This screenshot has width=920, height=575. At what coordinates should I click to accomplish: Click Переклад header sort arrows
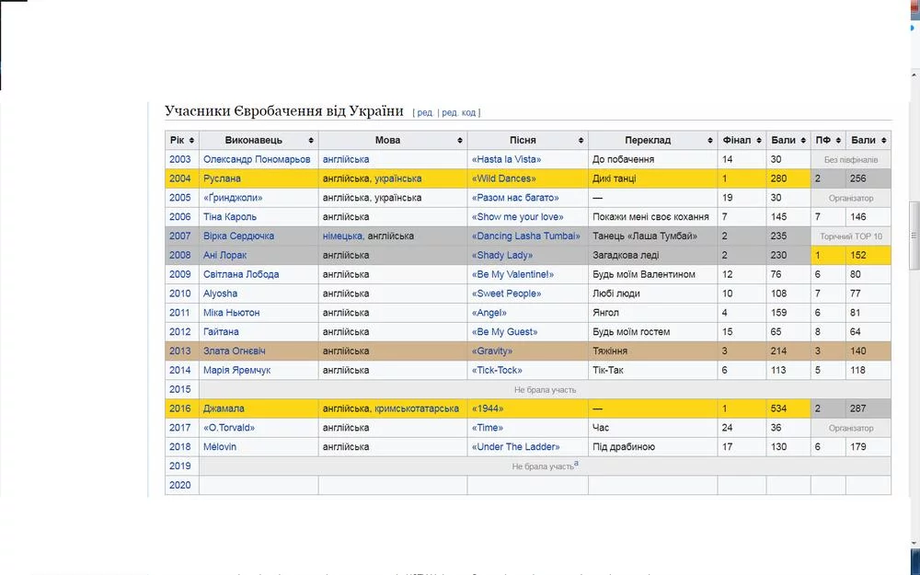click(x=710, y=141)
